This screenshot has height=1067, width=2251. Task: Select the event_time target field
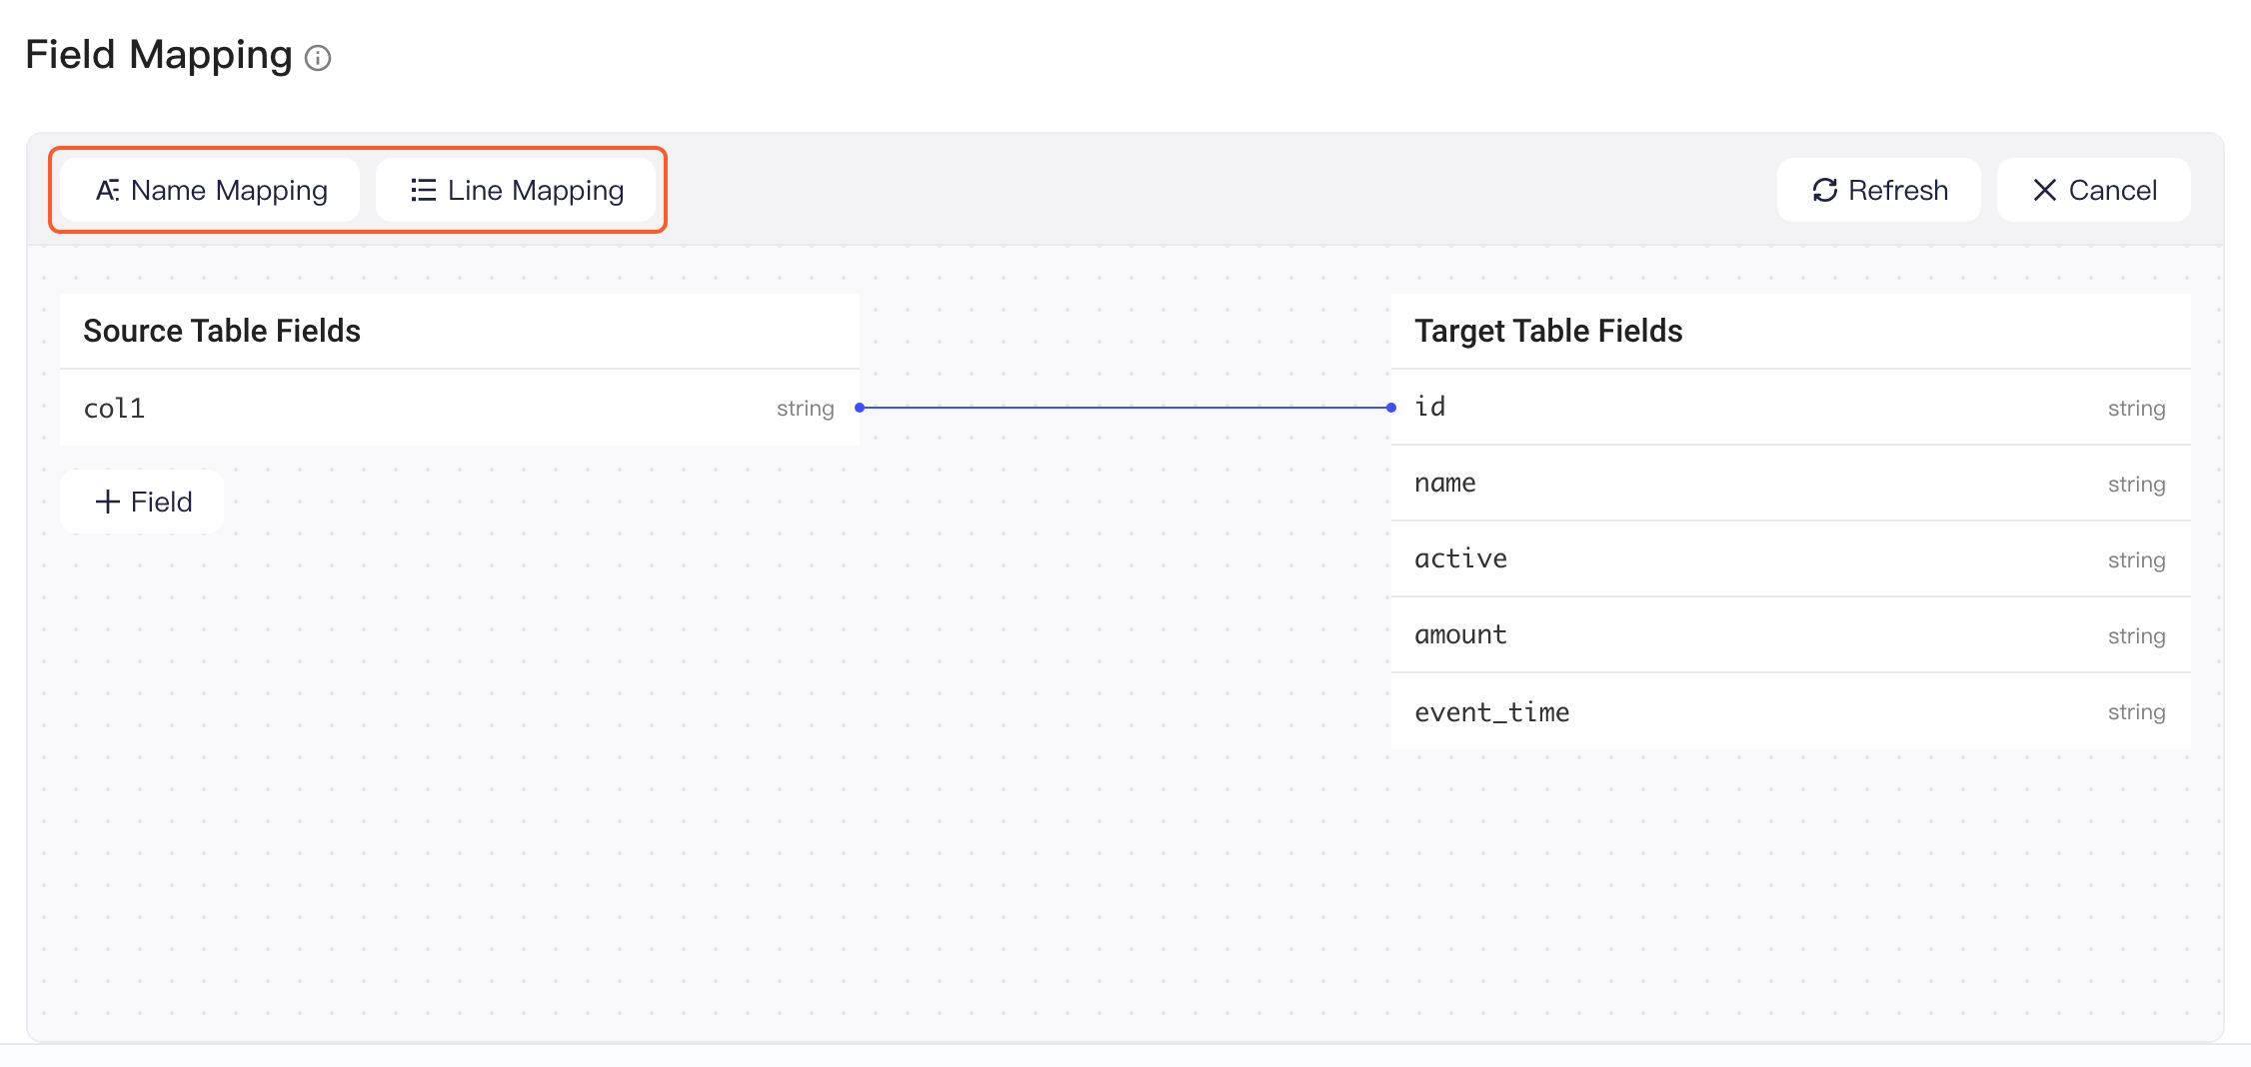tap(1791, 711)
